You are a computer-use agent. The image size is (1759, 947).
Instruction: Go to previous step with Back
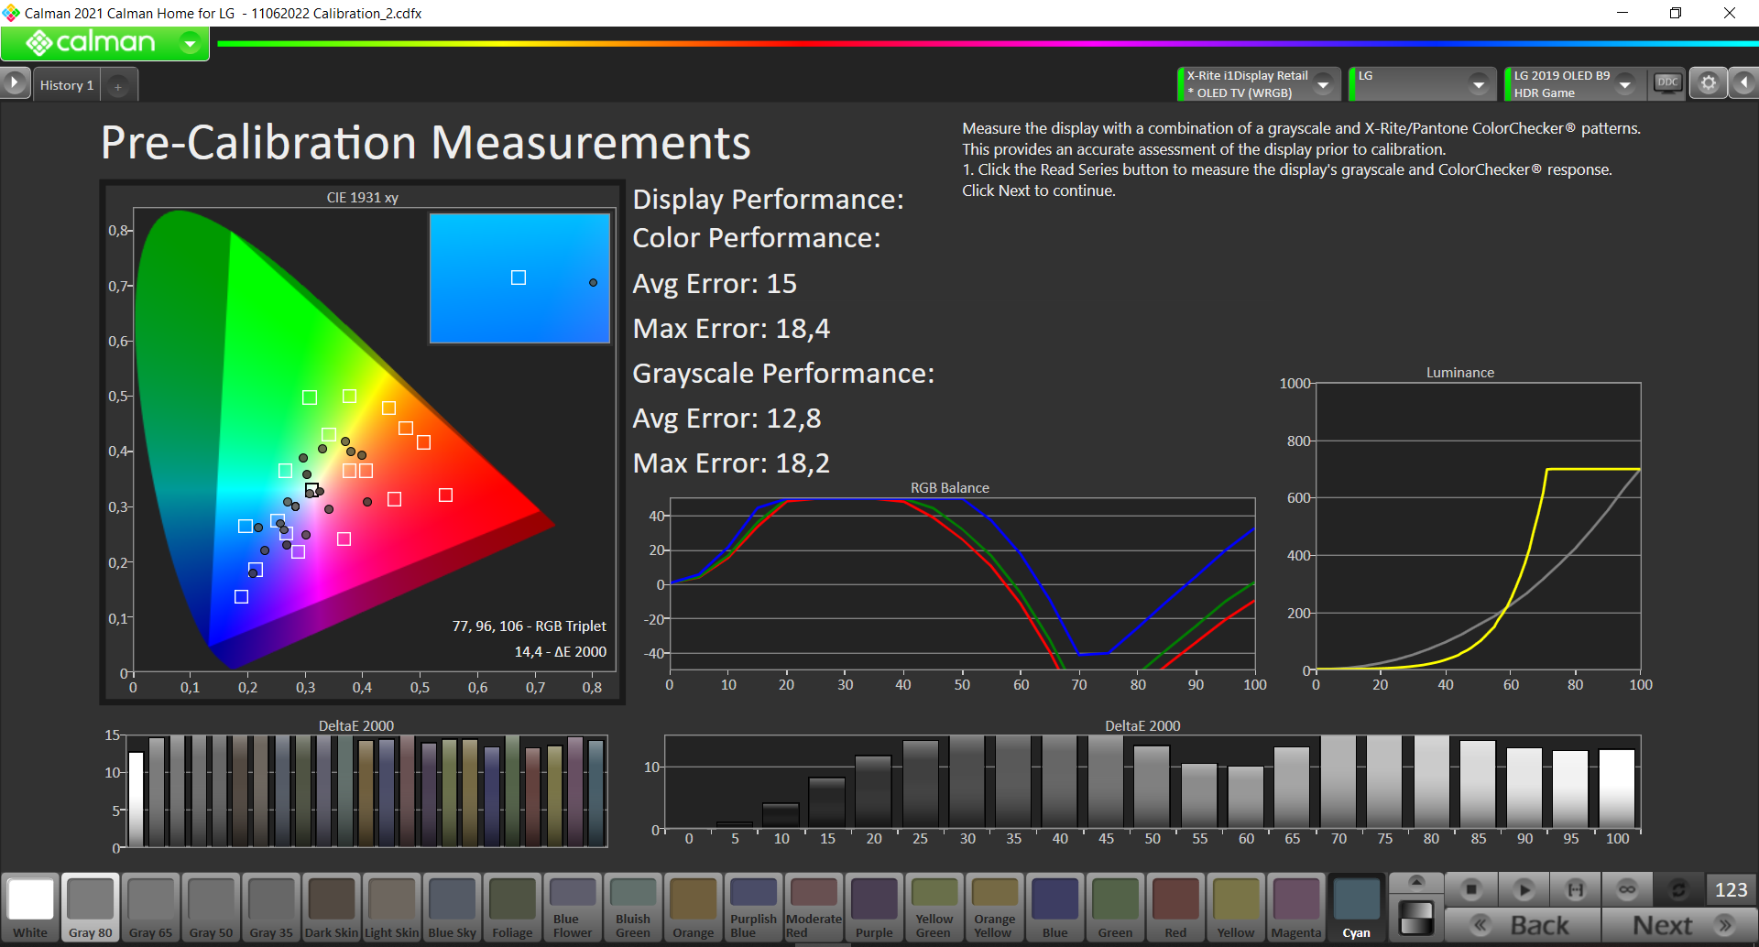(1523, 925)
